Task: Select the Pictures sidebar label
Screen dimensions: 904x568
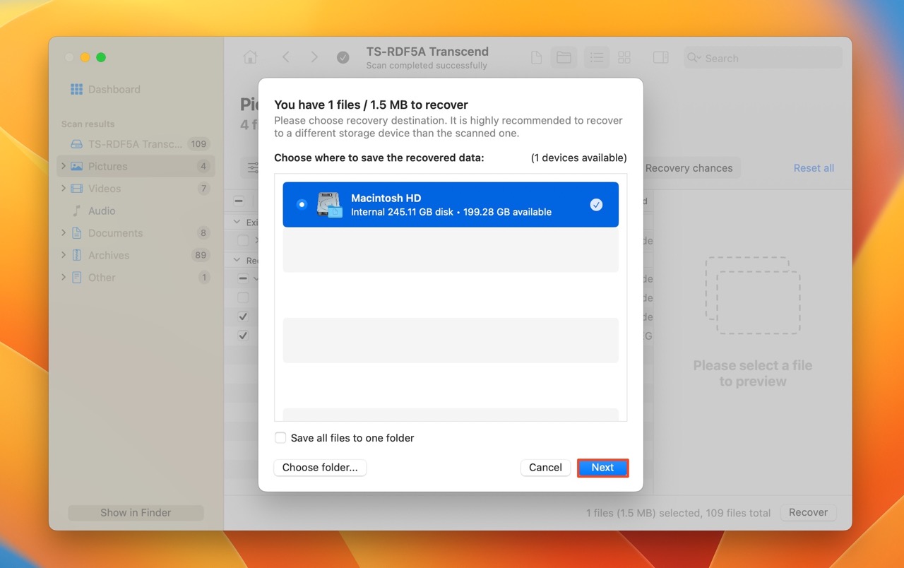Action: [107, 167]
